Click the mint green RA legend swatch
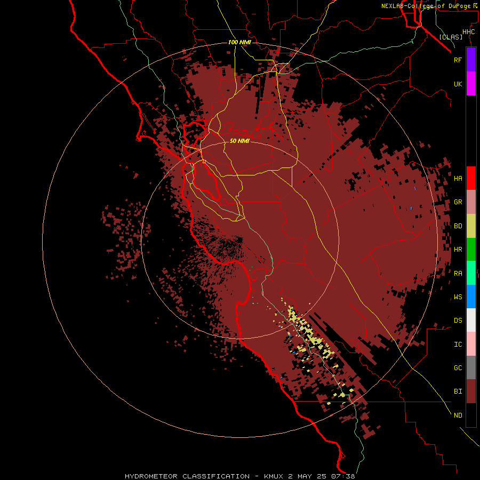 [x=471, y=273]
